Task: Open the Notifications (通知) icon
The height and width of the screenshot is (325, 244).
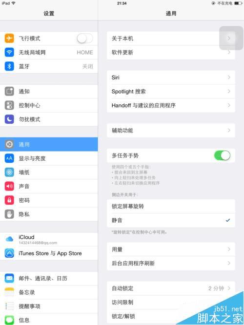Action: 9,92
